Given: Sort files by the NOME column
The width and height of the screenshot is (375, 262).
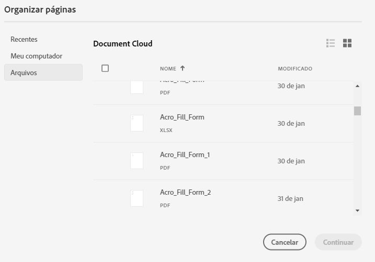Looking at the screenshot, I should click(168, 69).
